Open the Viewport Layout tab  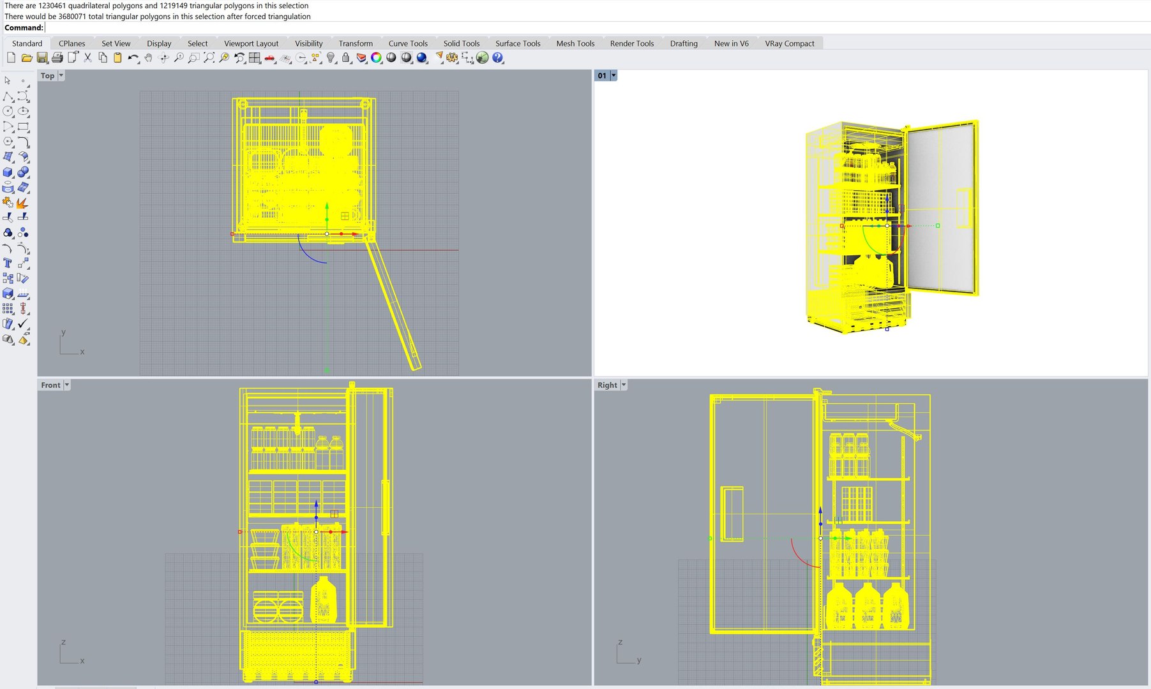(x=251, y=43)
